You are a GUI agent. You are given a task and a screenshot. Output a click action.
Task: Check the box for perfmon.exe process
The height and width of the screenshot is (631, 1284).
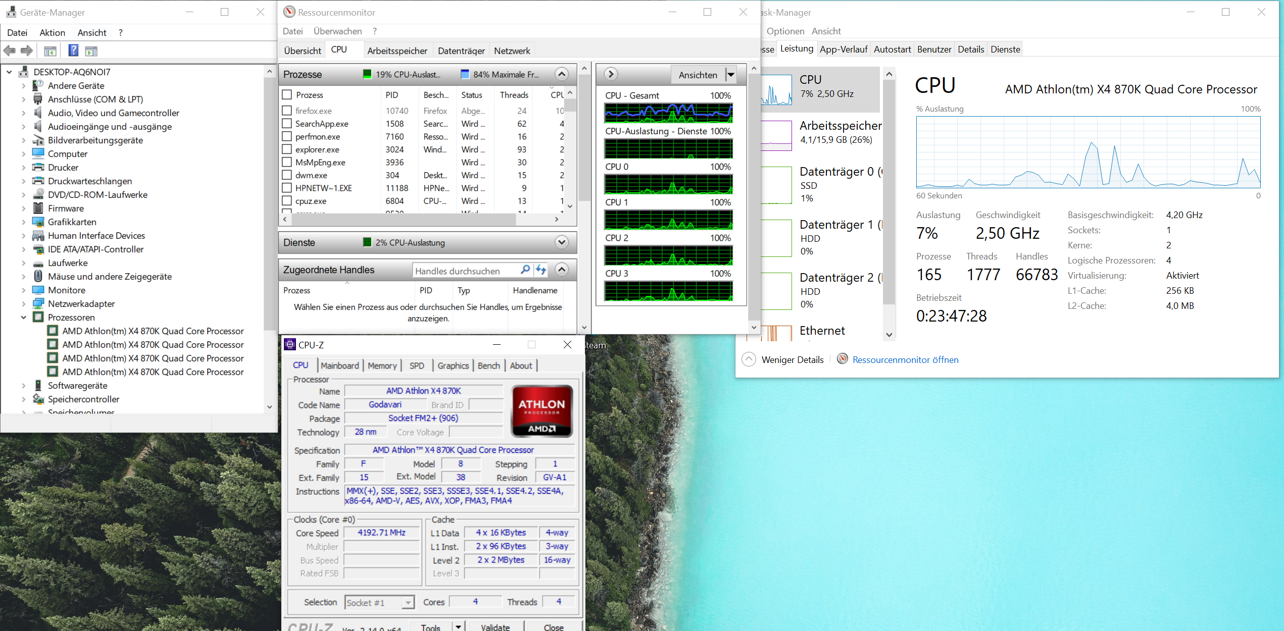[287, 136]
